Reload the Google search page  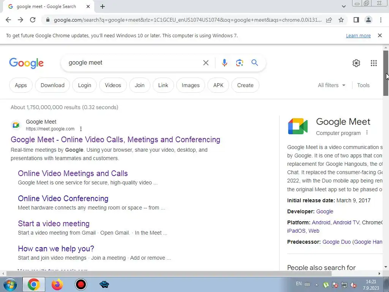tap(33, 20)
